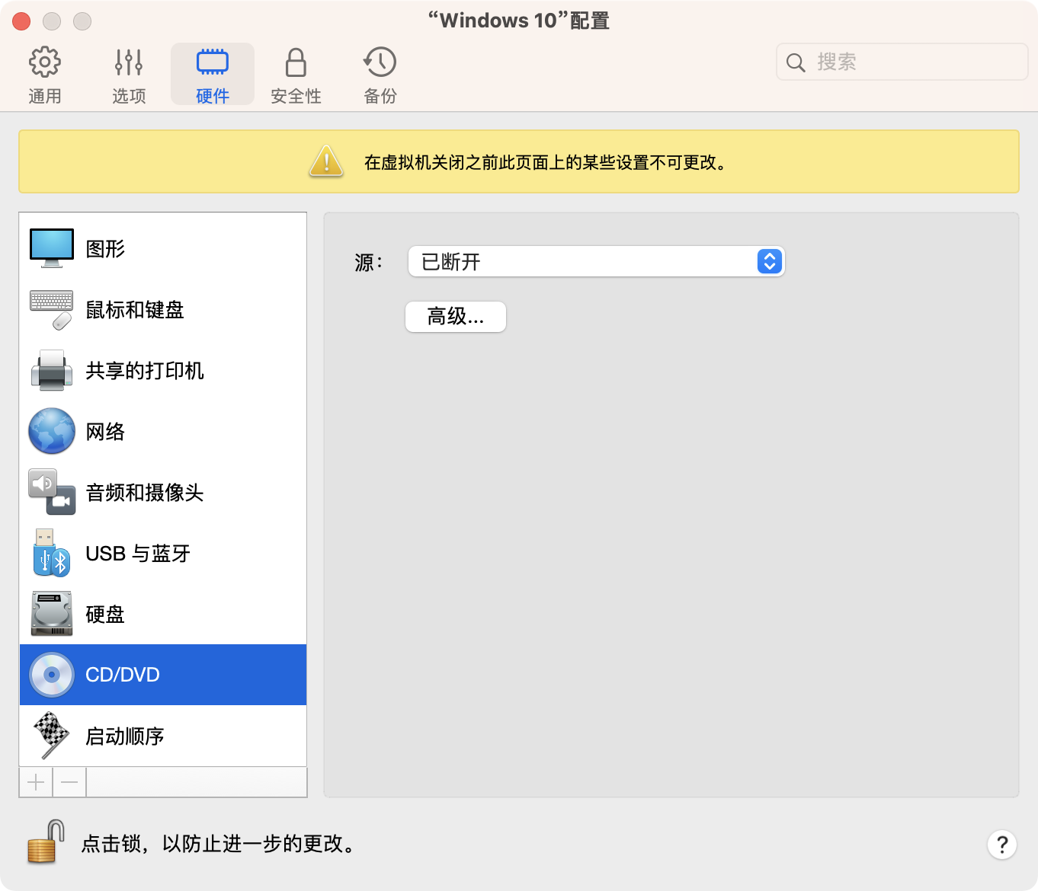Select the CD/DVD row label
Viewport: 1038px width, 891px height.
click(123, 675)
